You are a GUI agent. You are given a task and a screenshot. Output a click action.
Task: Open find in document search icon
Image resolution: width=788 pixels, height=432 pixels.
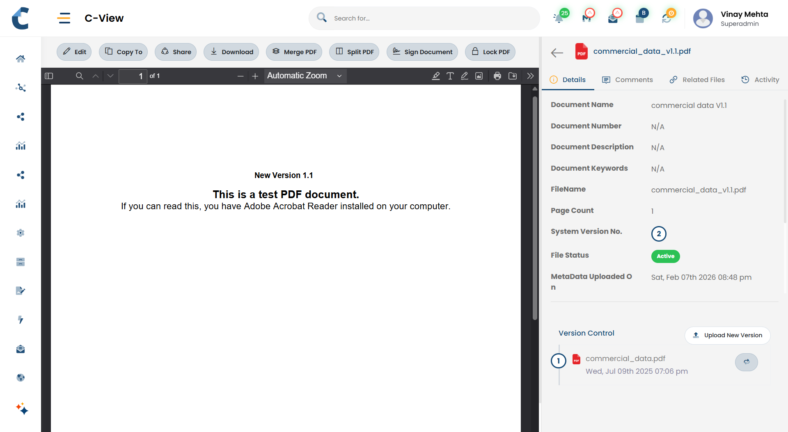tap(80, 76)
